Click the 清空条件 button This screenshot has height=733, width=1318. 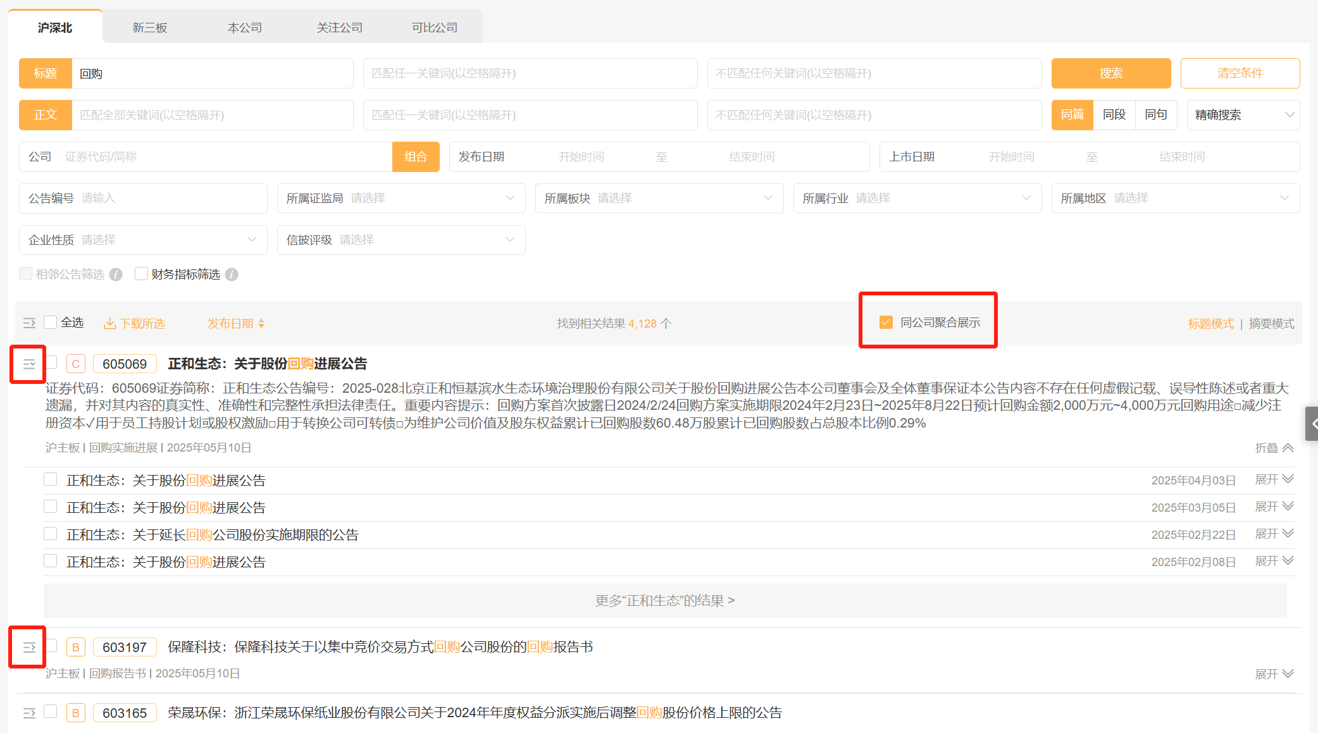point(1240,73)
